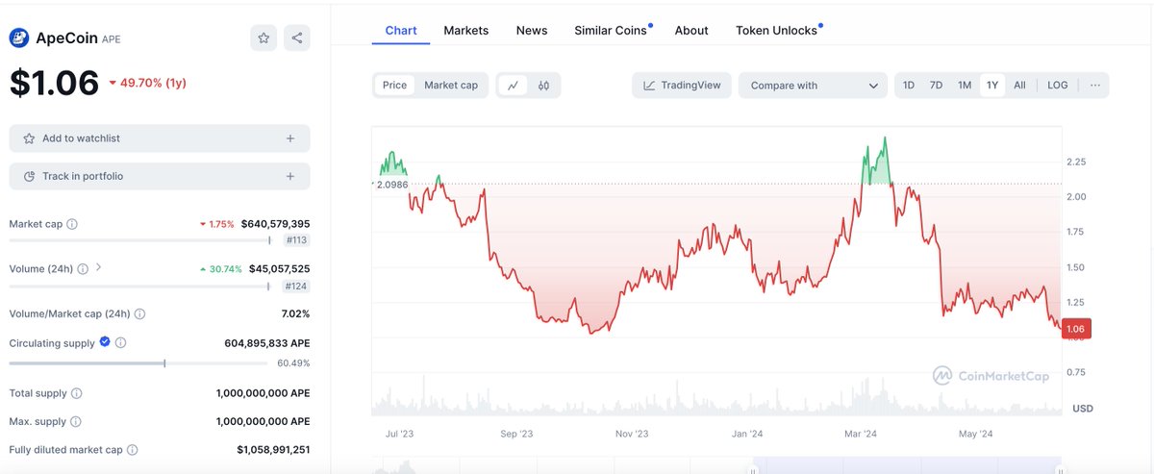The width and height of the screenshot is (1154, 474).
Task: Click Track in portfolio button
Action: tap(160, 177)
